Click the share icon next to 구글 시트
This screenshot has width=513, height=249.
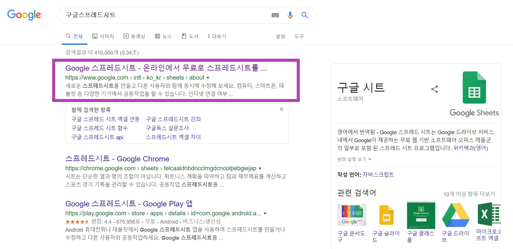(435, 89)
